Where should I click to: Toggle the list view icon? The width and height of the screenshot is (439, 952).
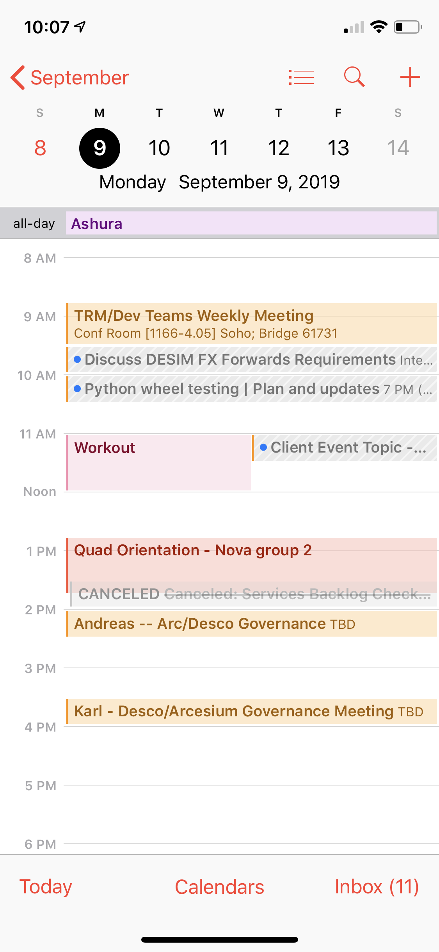coord(301,77)
